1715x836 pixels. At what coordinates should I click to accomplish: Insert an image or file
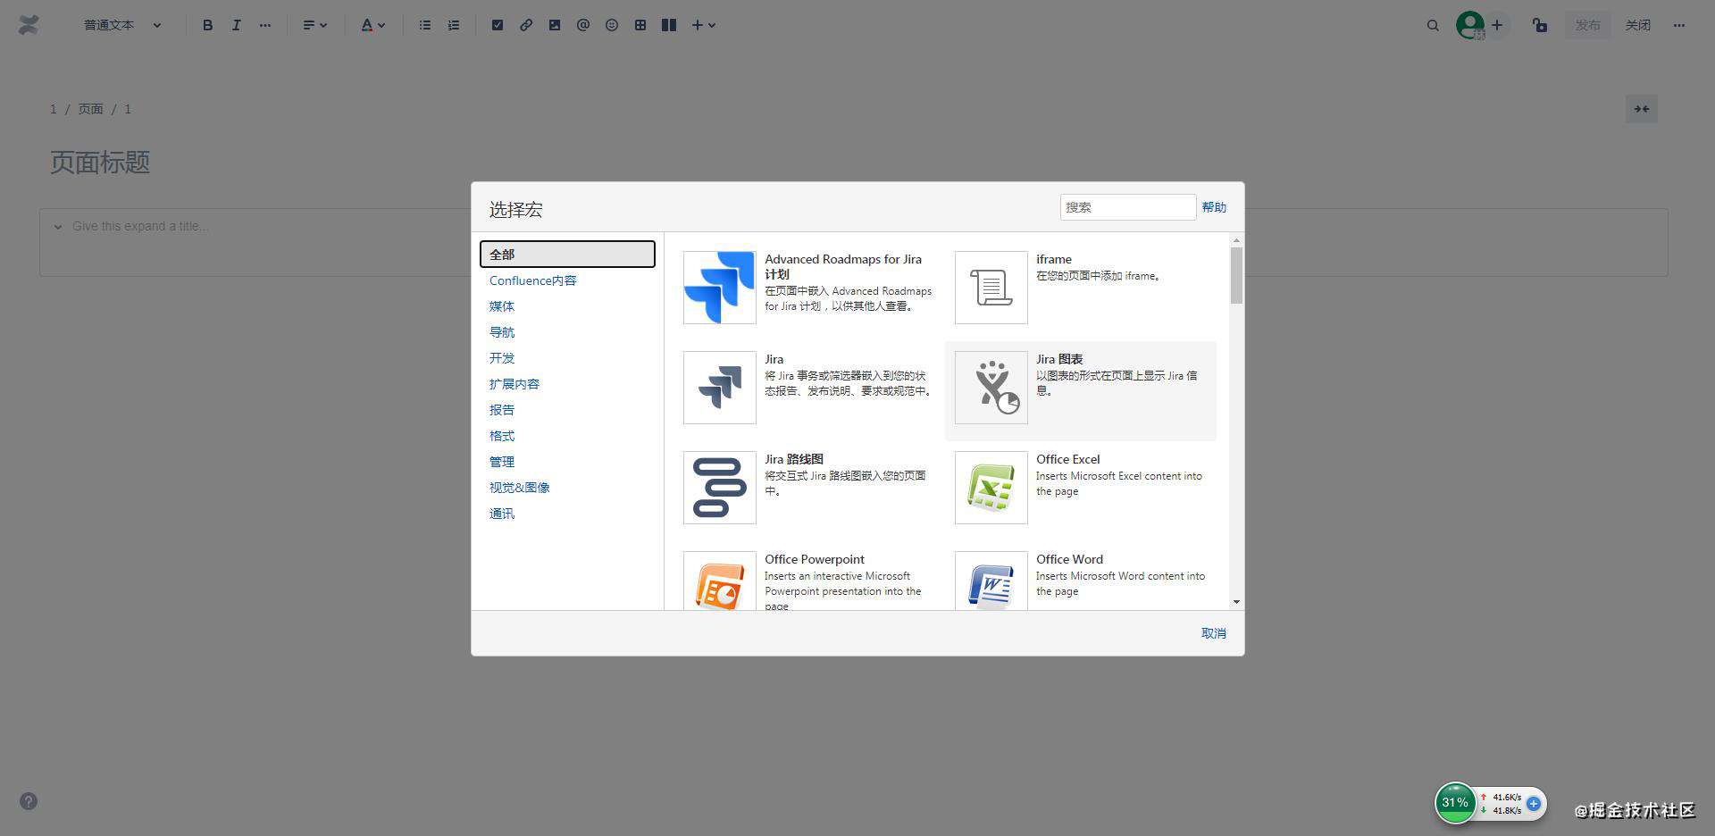(555, 25)
